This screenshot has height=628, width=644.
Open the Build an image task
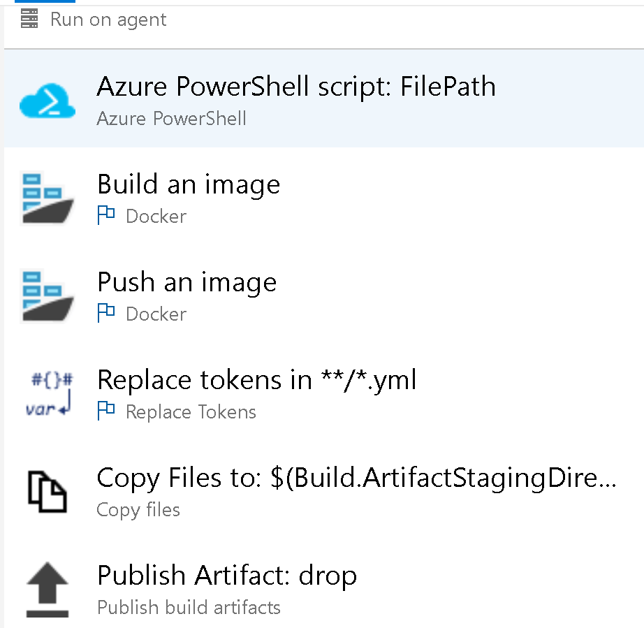189,185
